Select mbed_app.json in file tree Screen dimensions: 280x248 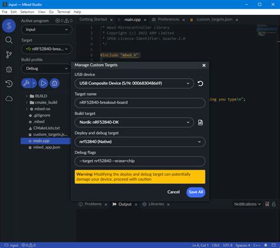(47, 147)
